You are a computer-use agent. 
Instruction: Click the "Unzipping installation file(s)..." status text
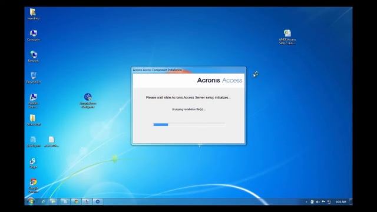(x=188, y=110)
